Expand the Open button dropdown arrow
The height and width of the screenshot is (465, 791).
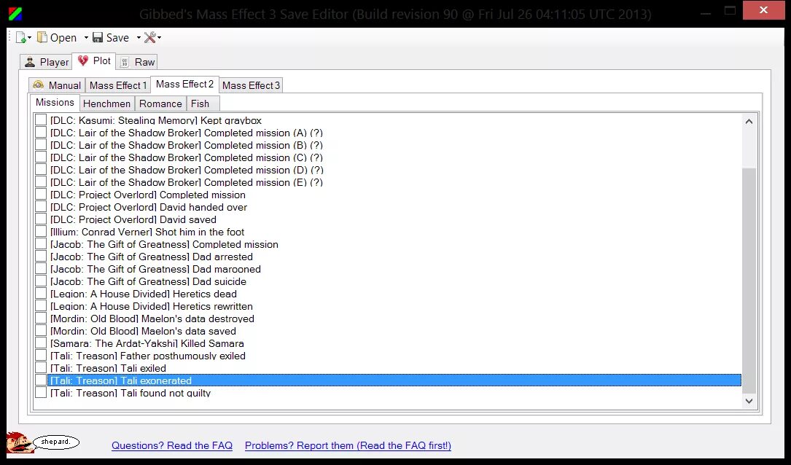86,38
